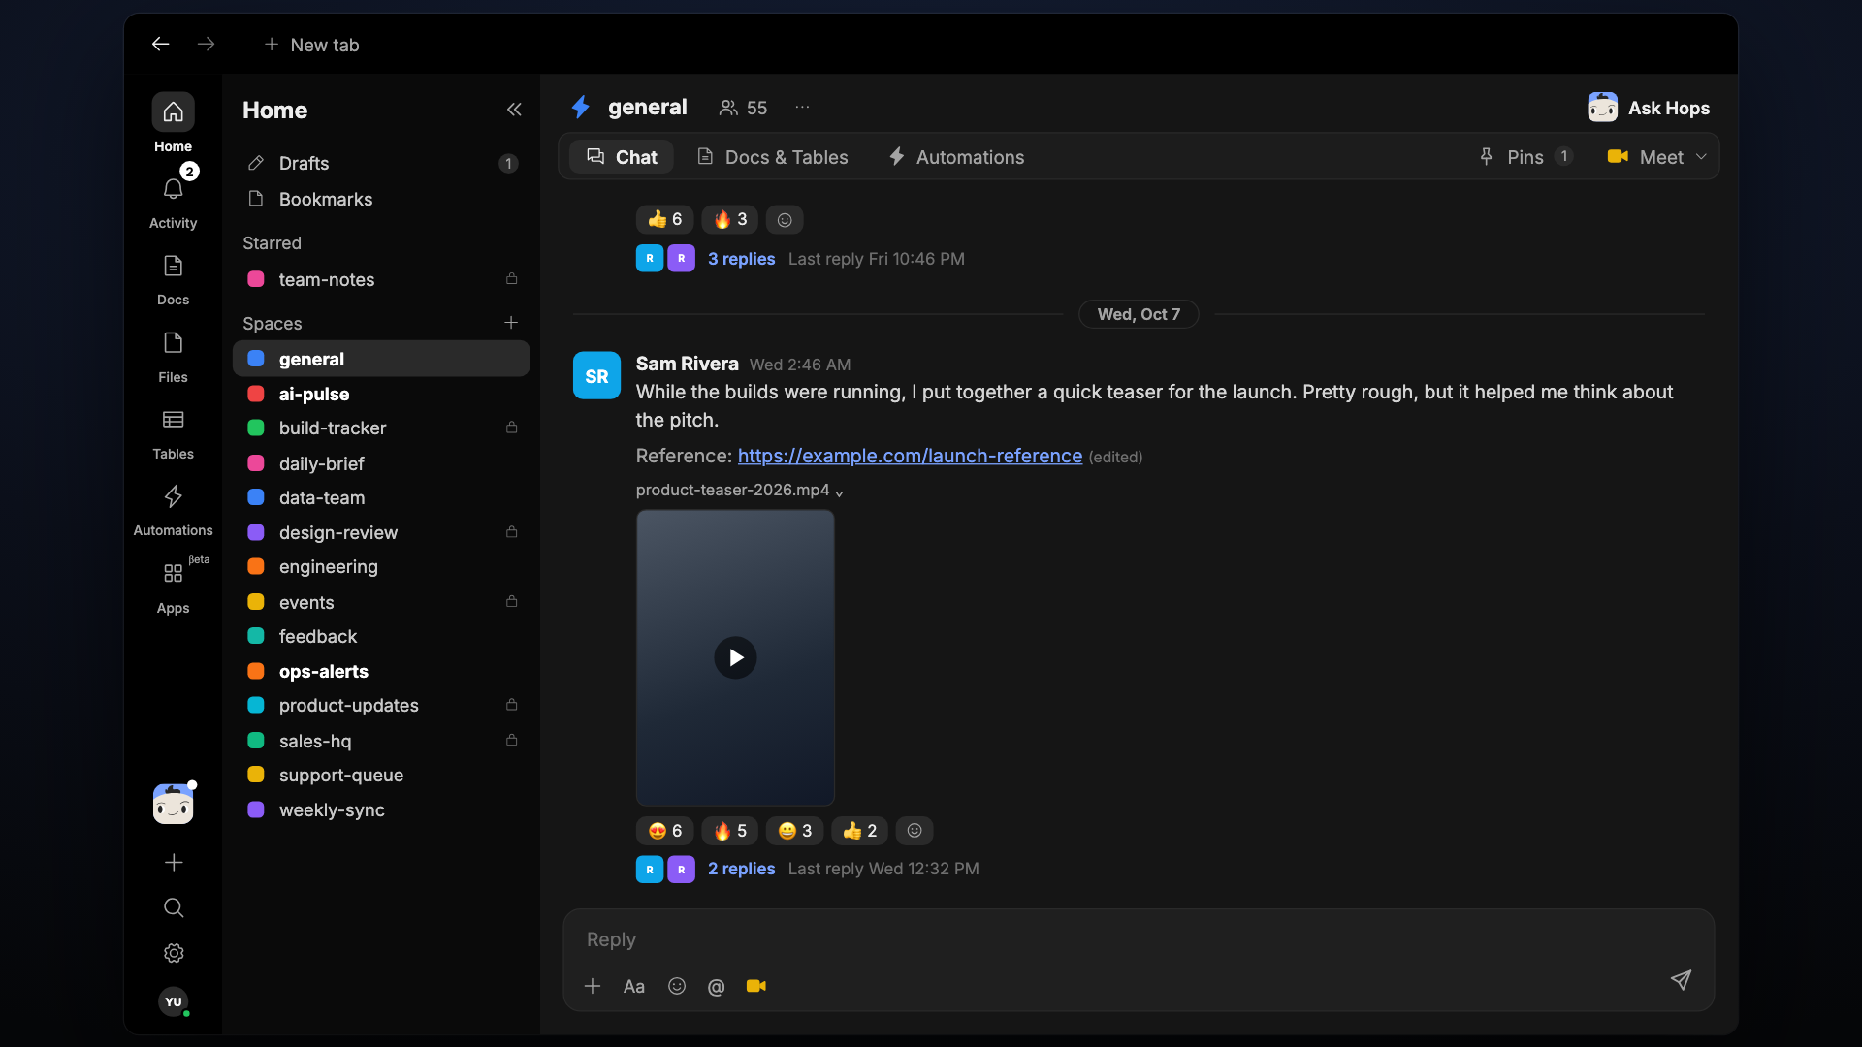
Task: Open the ai-pulse space
Action: click(x=381, y=394)
